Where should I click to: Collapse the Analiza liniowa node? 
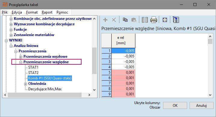[11, 46]
